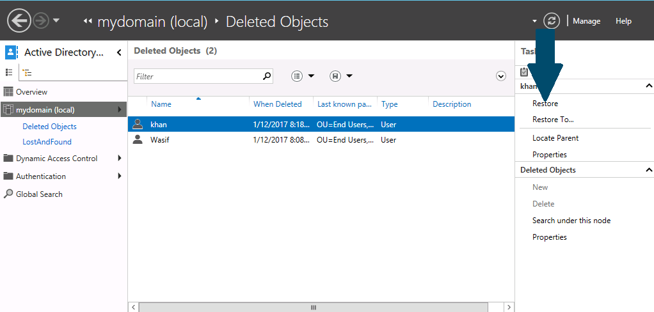Open Properties for khan

pyautogui.click(x=550, y=155)
